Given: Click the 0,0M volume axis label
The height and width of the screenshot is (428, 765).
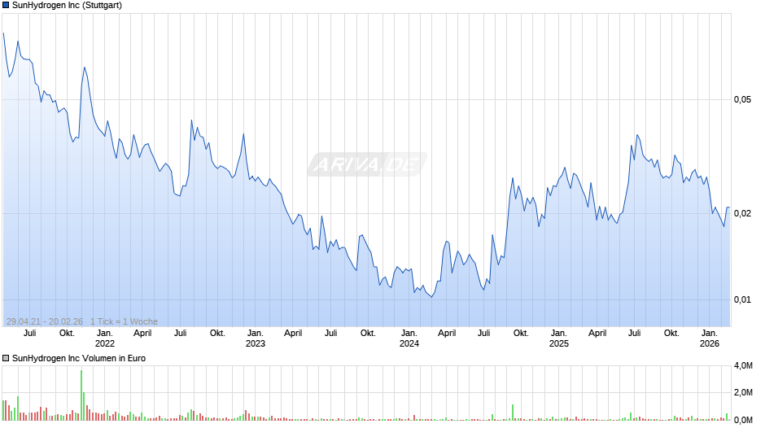Looking at the screenshot, I should (x=743, y=420).
